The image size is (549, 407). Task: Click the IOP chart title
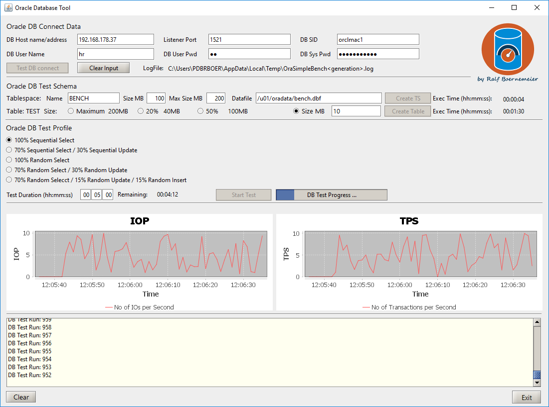coord(140,221)
